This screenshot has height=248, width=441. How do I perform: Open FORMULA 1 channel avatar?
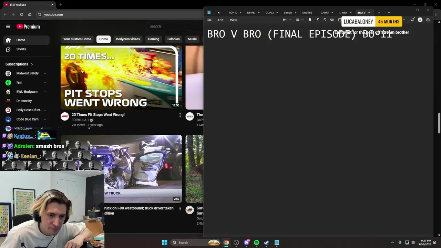(65, 116)
